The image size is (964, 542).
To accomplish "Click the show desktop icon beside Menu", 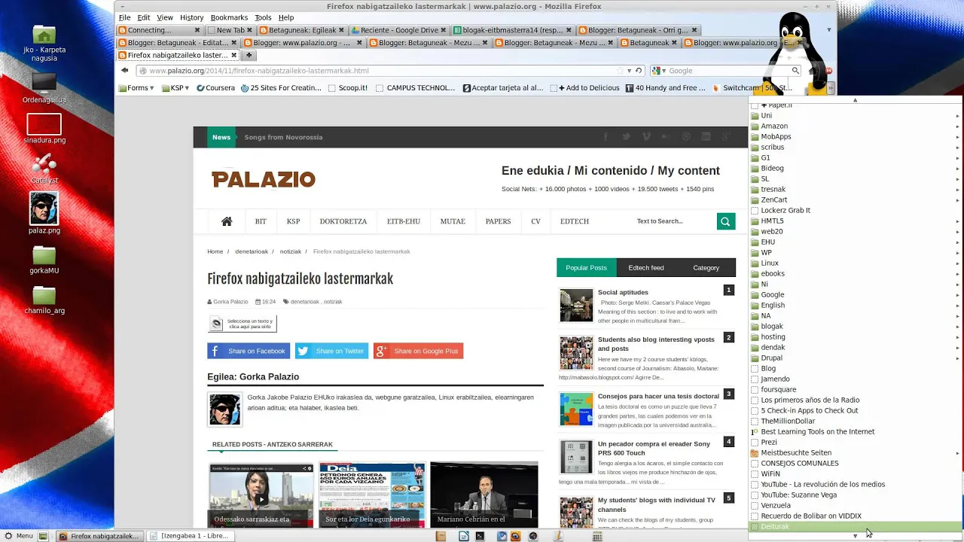I will (x=44, y=536).
